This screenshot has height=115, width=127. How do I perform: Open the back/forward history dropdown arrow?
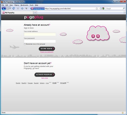coord(10,8)
